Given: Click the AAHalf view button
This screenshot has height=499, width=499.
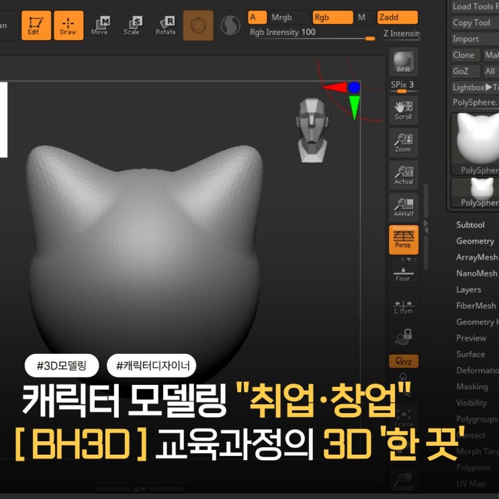Looking at the screenshot, I should click(403, 208).
